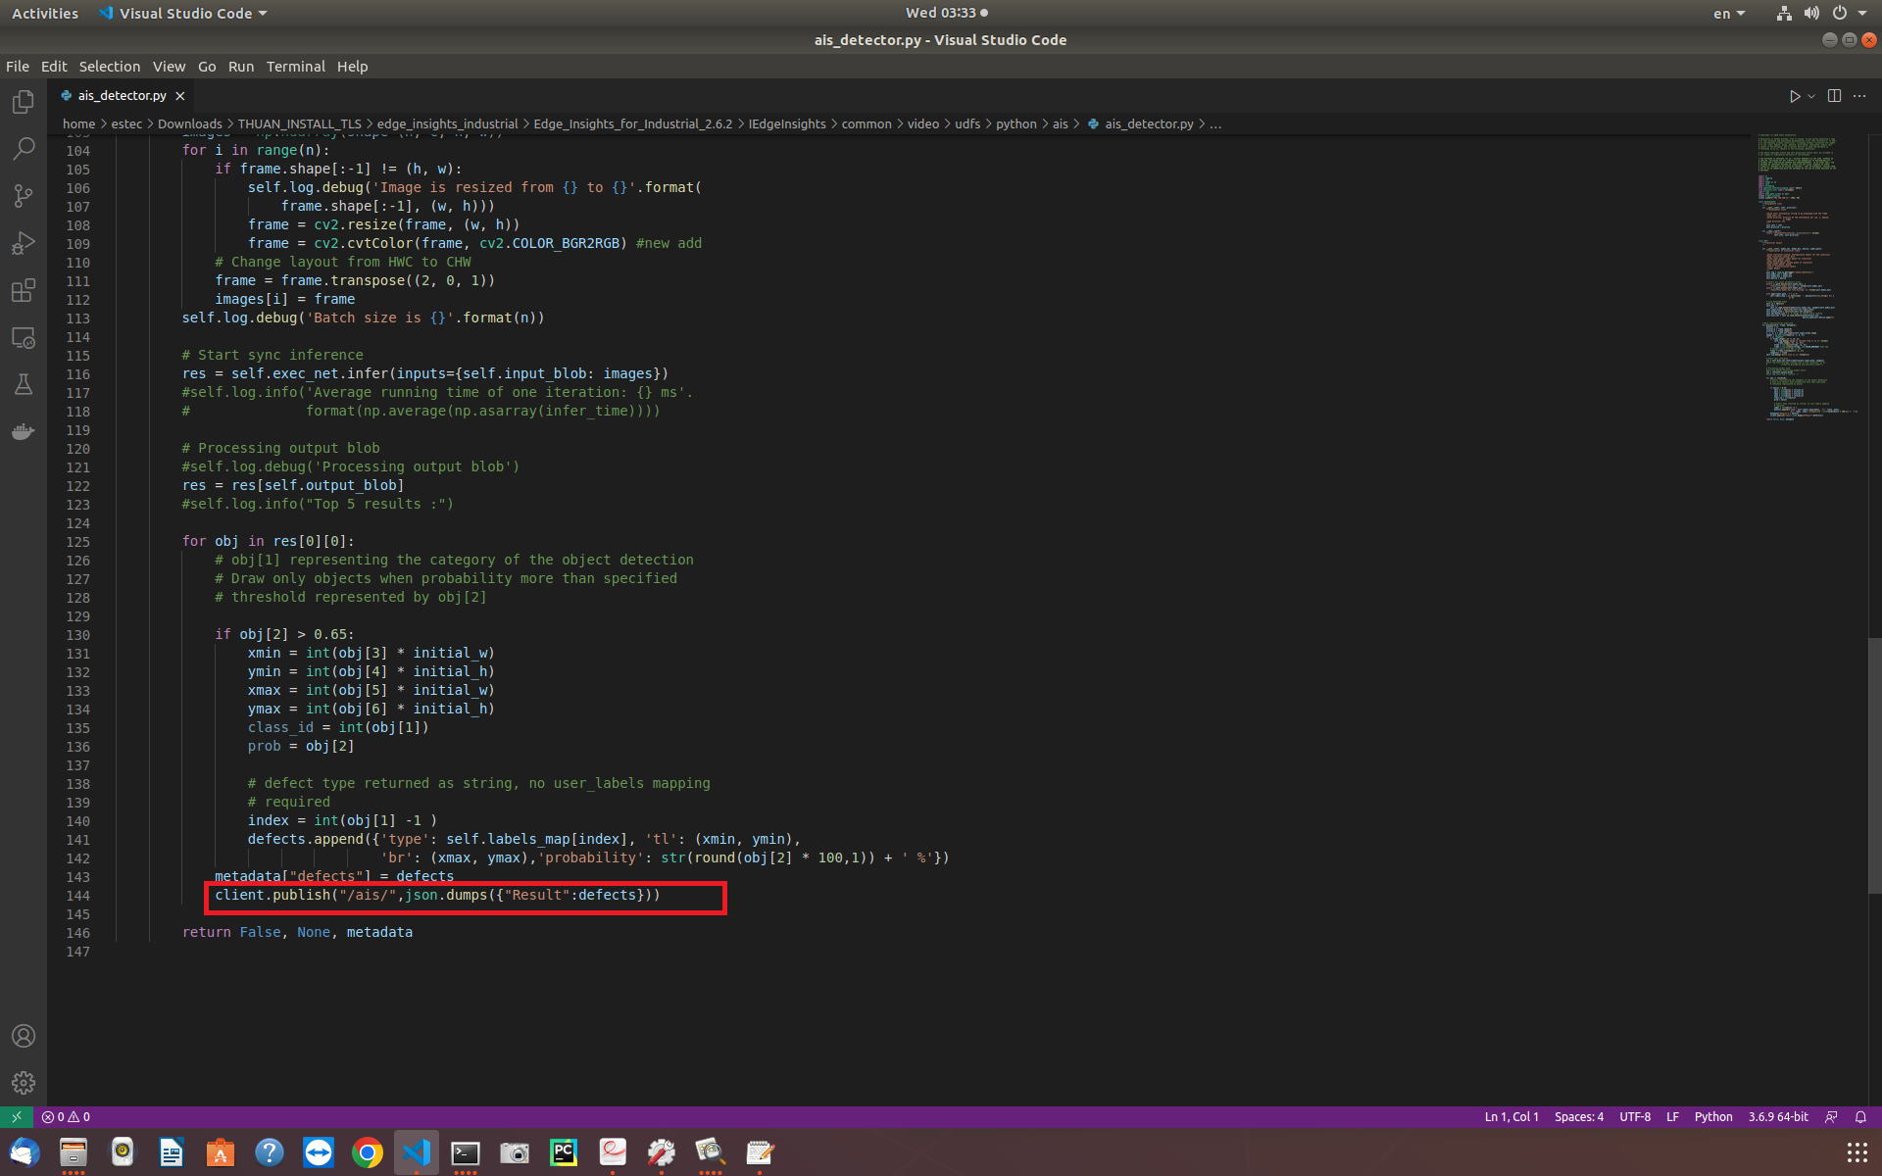The width and height of the screenshot is (1882, 1176).
Task: Open the Run and Debug view
Action: point(24,243)
